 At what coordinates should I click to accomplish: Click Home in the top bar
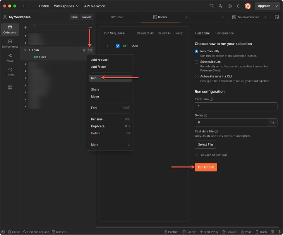[44, 6]
